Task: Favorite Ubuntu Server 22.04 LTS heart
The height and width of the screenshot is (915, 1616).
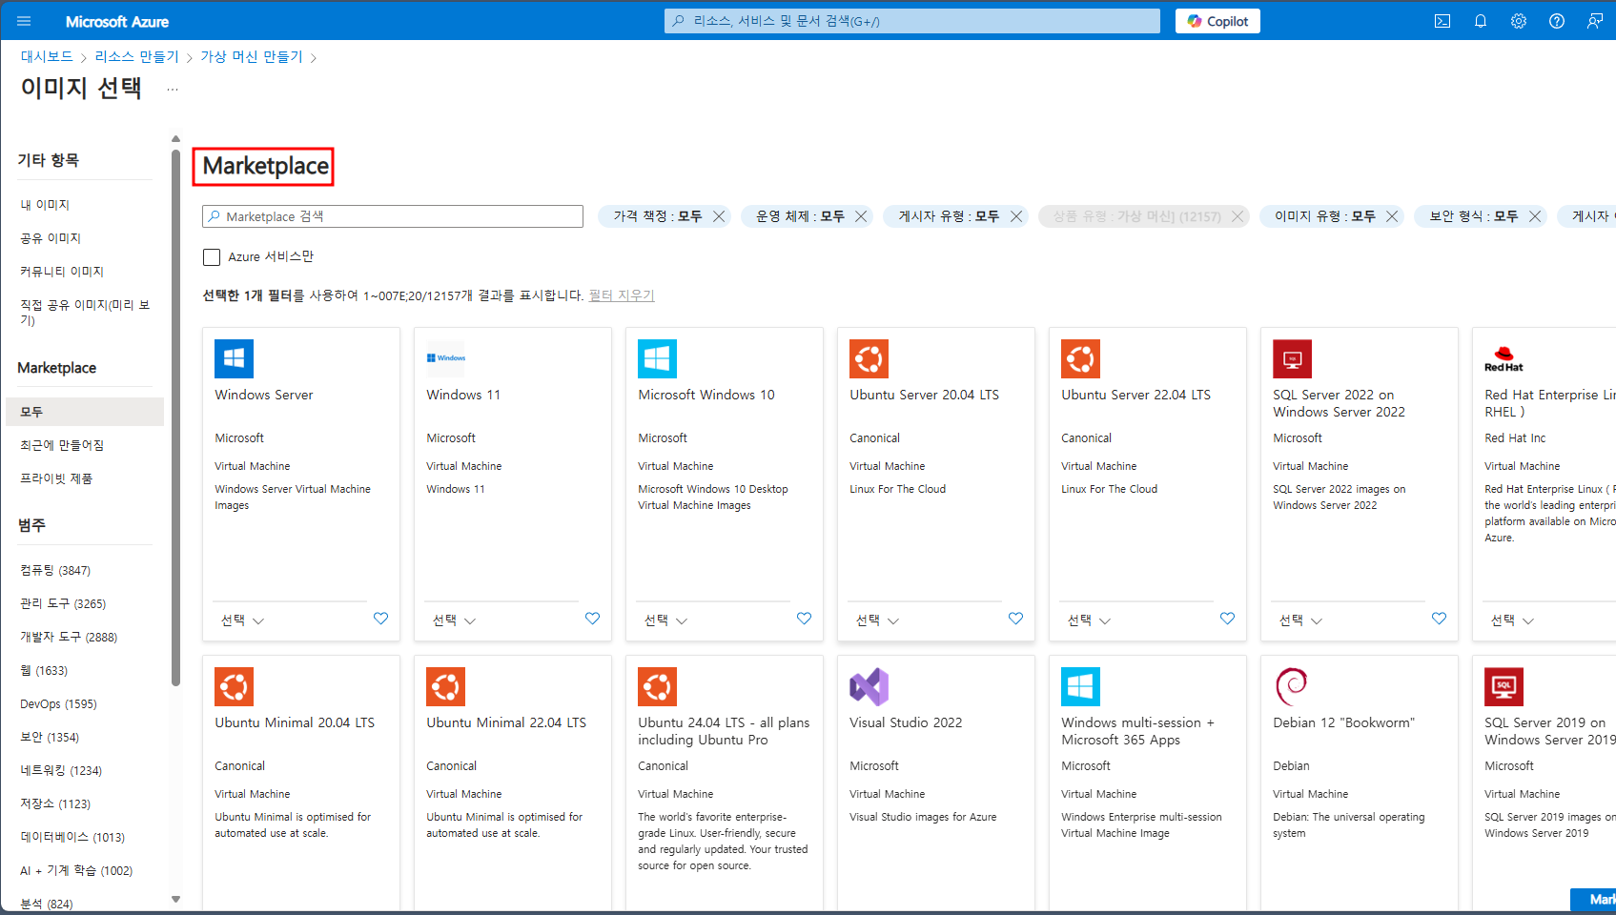Action: (1228, 619)
